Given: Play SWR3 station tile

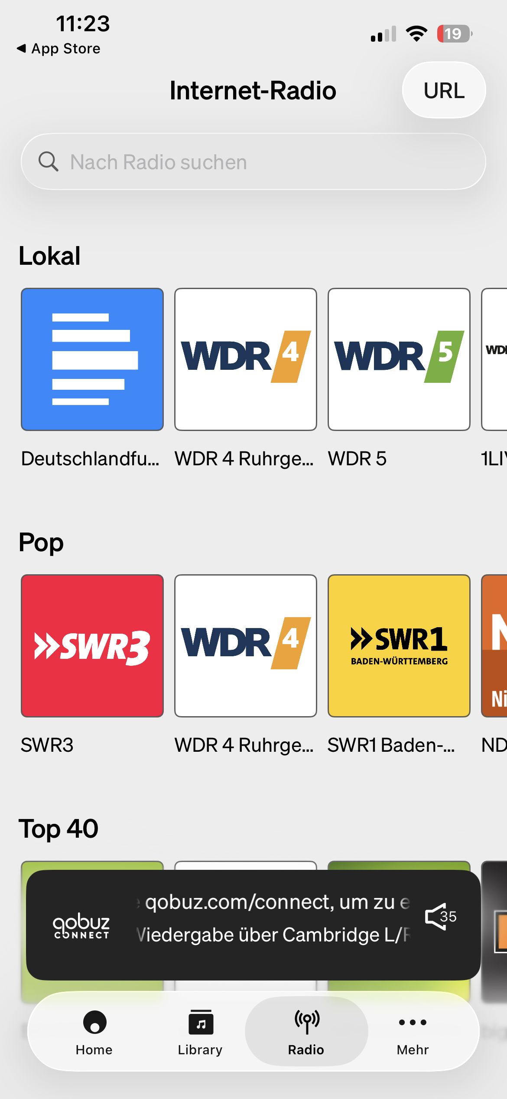Looking at the screenshot, I should point(92,646).
